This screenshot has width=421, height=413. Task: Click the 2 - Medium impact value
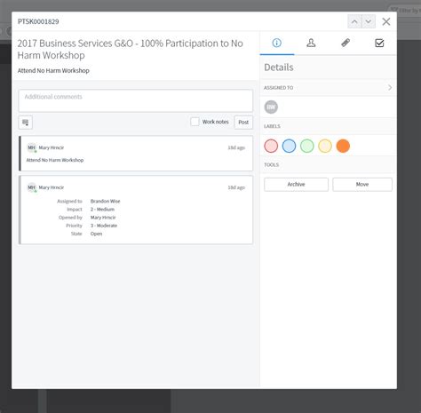tap(102, 210)
